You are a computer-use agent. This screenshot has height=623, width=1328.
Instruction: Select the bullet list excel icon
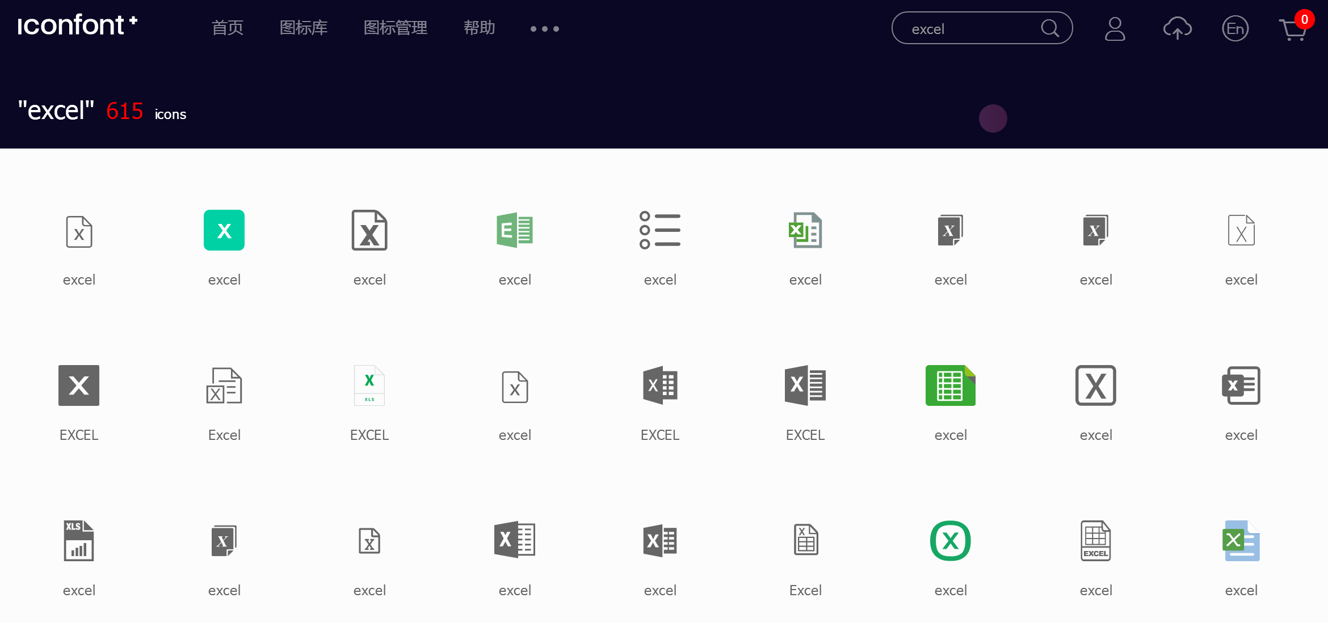(660, 230)
